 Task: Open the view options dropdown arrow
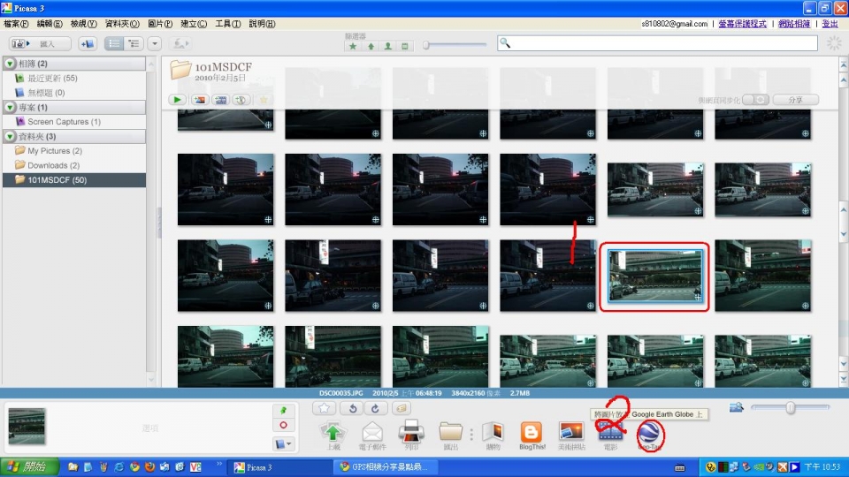[x=155, y=43]
